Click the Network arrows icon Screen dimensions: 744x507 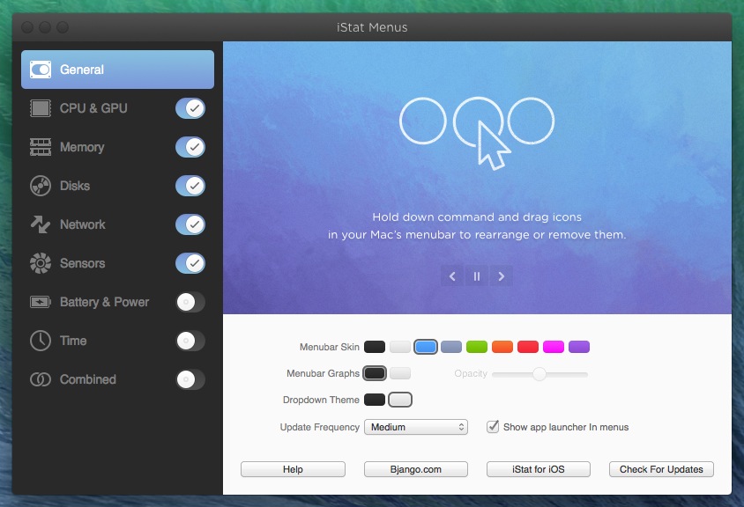[x=41, y=224]
